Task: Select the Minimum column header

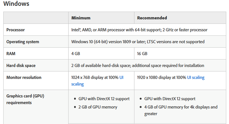Action: coord(81,18)
